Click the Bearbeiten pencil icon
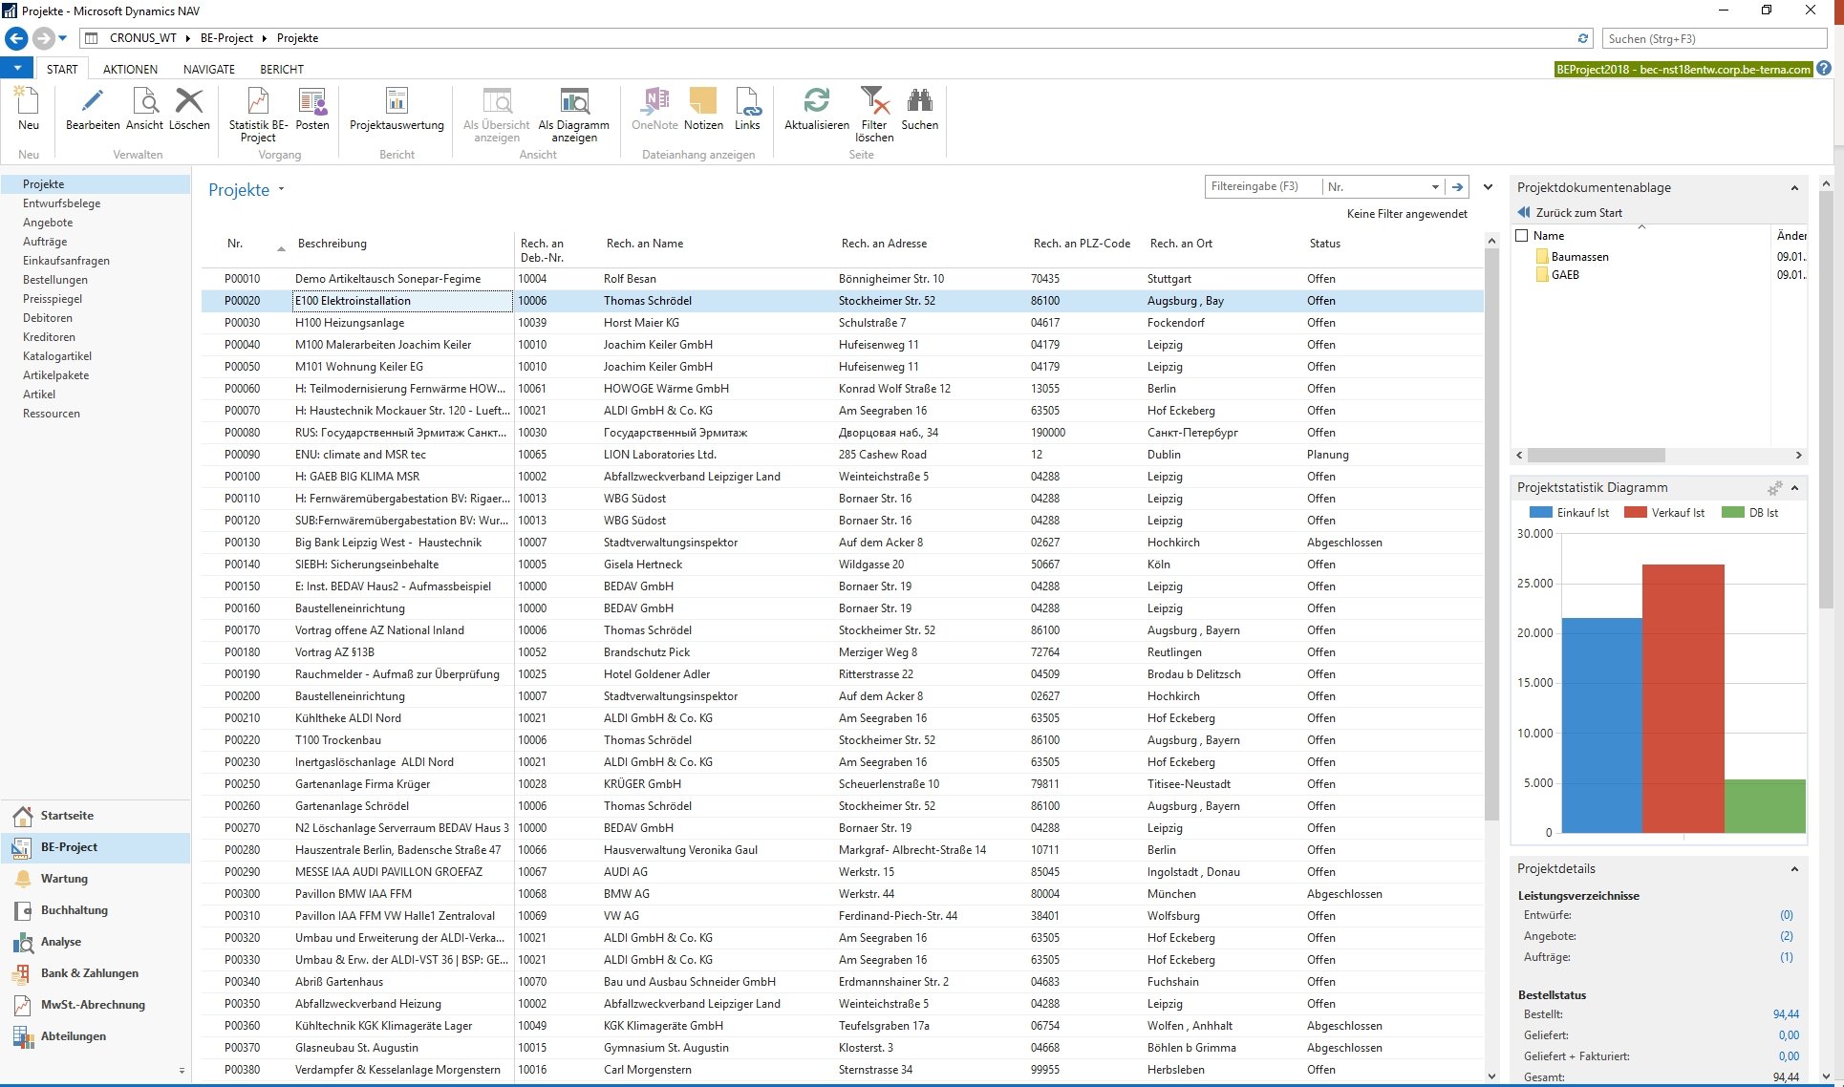1844x1087 pixels. point(93,101)
